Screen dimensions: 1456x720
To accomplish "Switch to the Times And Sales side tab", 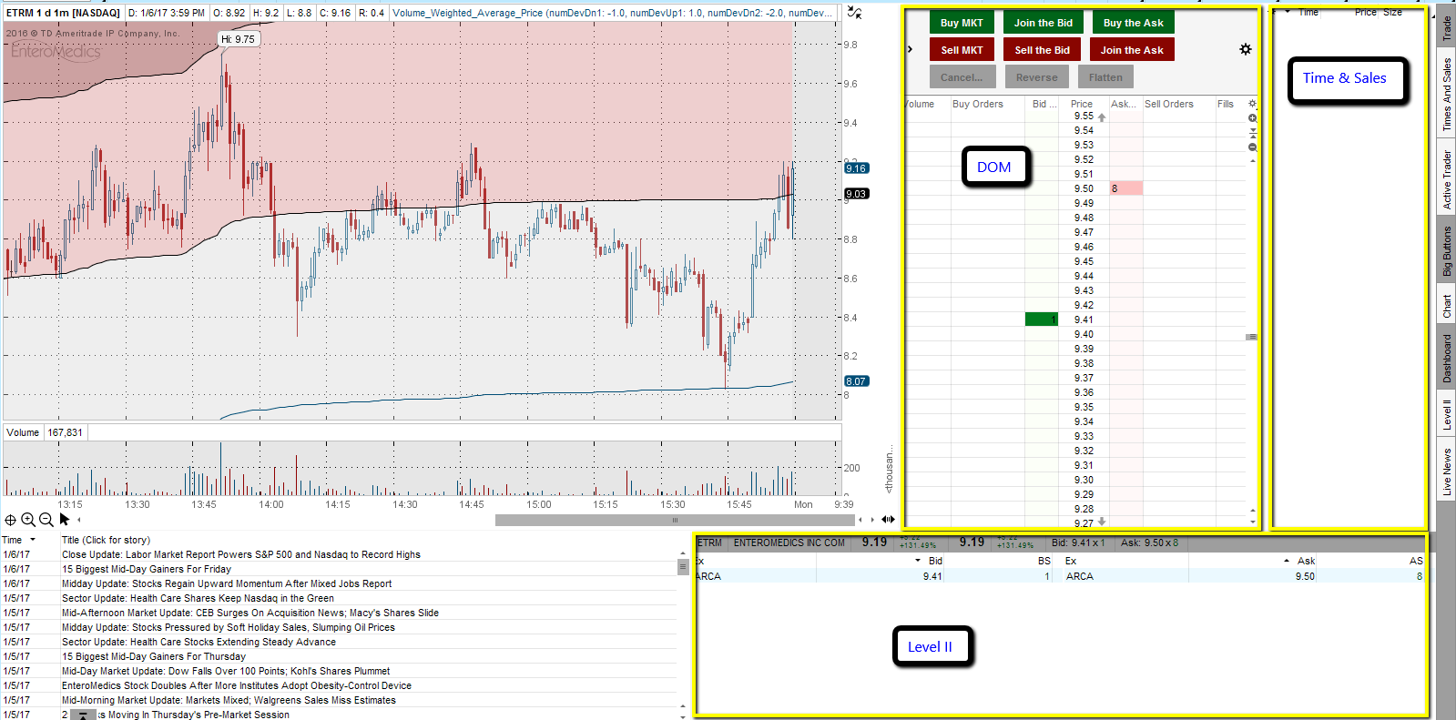I will pos(1446,94).
